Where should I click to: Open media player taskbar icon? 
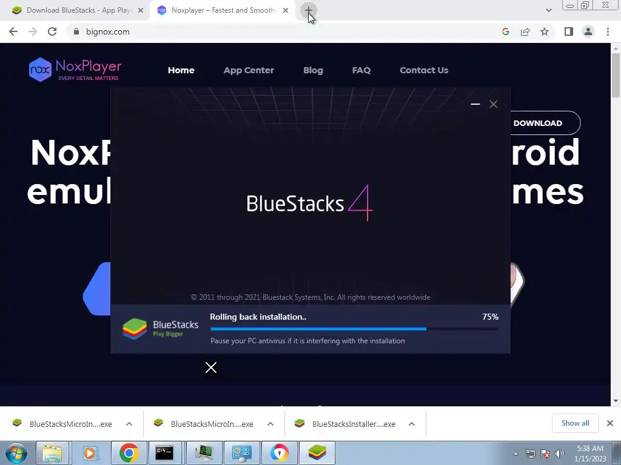[90, 453]
